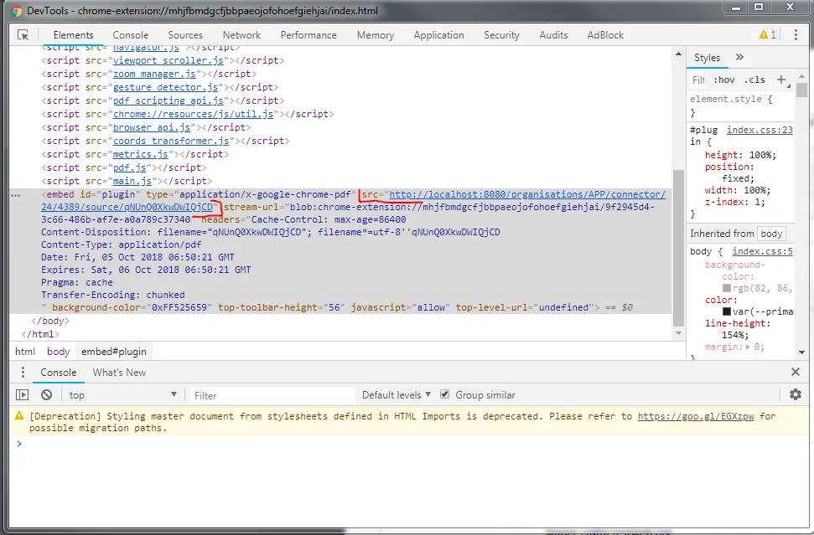The height and width of the screenshot is (535, 814).
Task: Open the top JavaScript context dropdown
Action: click(x=123, y=395)
